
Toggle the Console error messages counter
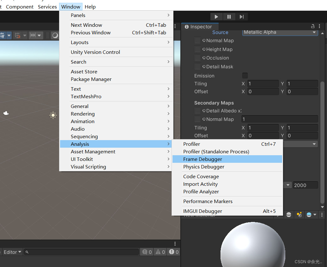click(x=174, y=252)
